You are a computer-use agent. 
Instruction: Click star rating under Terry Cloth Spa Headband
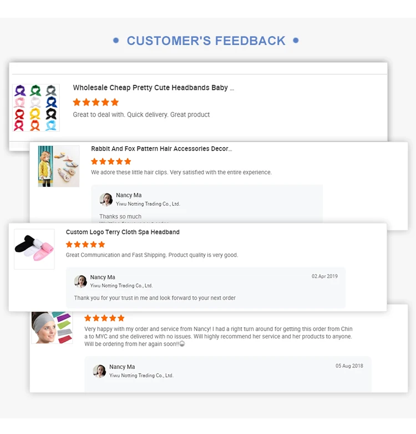click(85, 245)
